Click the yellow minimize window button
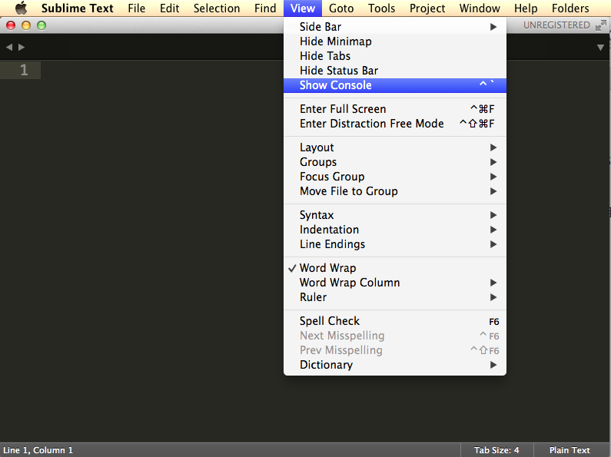The height and width of the screenshot is (457, 611). tap(26, 25)
